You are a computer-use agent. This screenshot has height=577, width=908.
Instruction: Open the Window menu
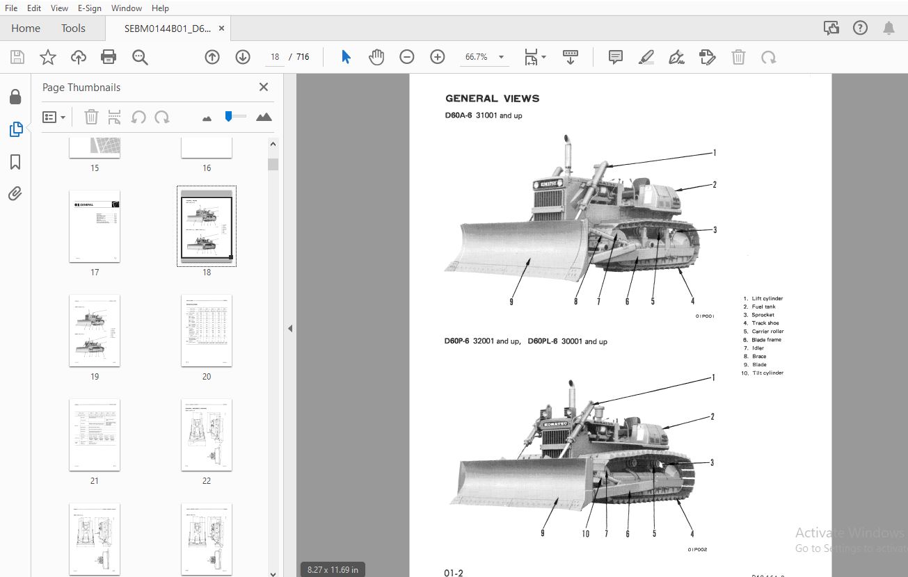pyautogui.click(x=127, y=8)
